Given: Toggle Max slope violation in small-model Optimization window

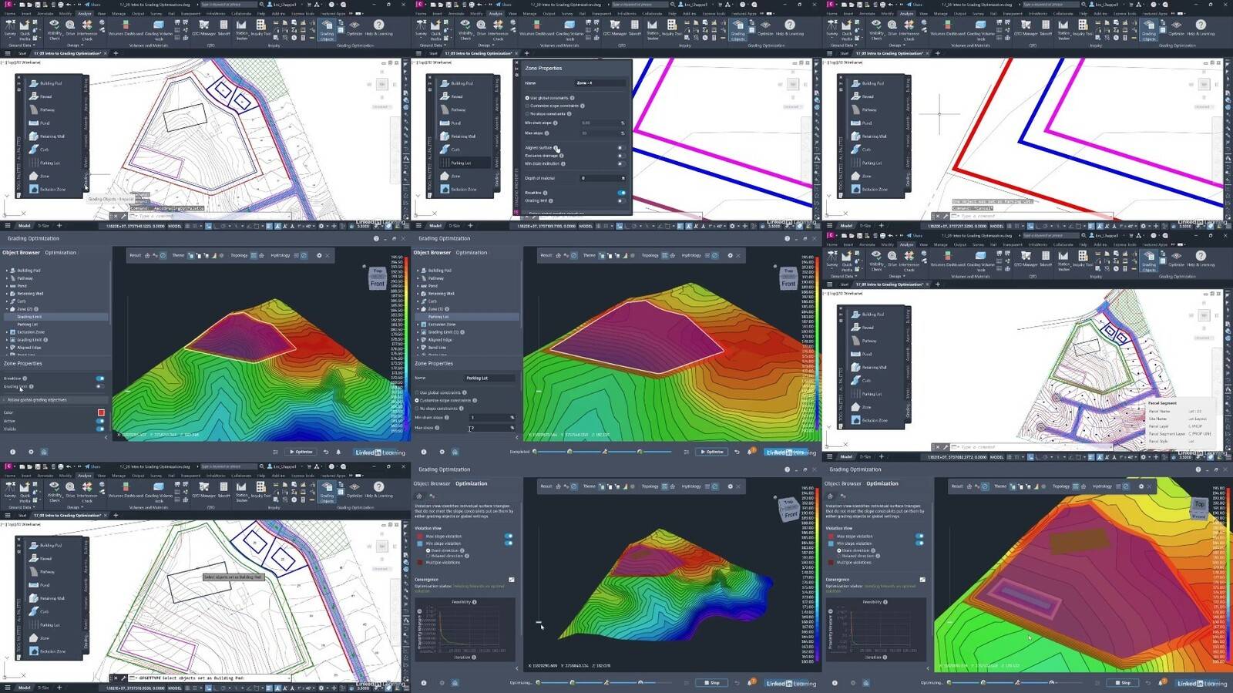Looking at the screenshot, I should coord(509,536).
